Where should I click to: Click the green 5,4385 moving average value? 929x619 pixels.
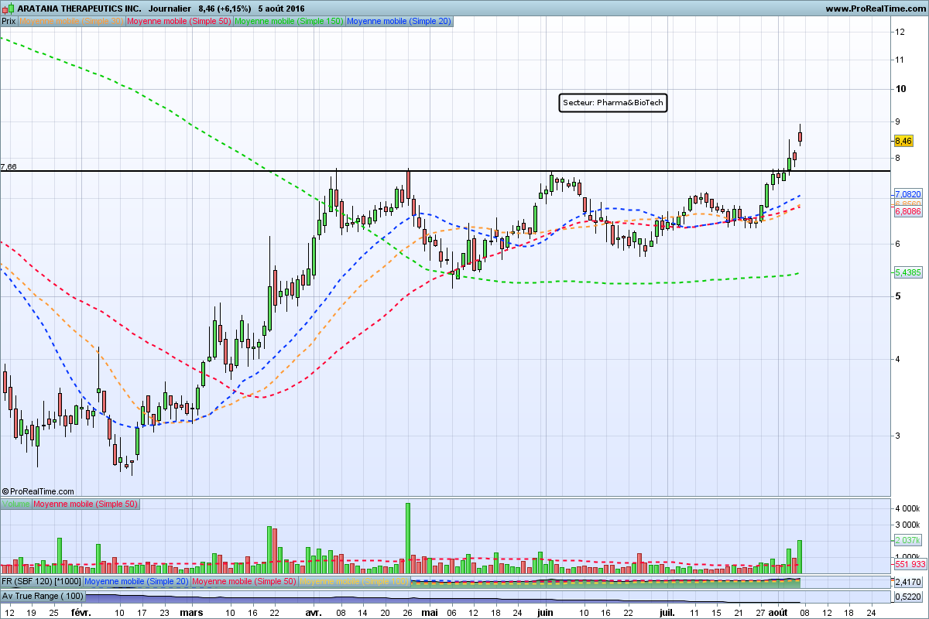click(907, 272)
